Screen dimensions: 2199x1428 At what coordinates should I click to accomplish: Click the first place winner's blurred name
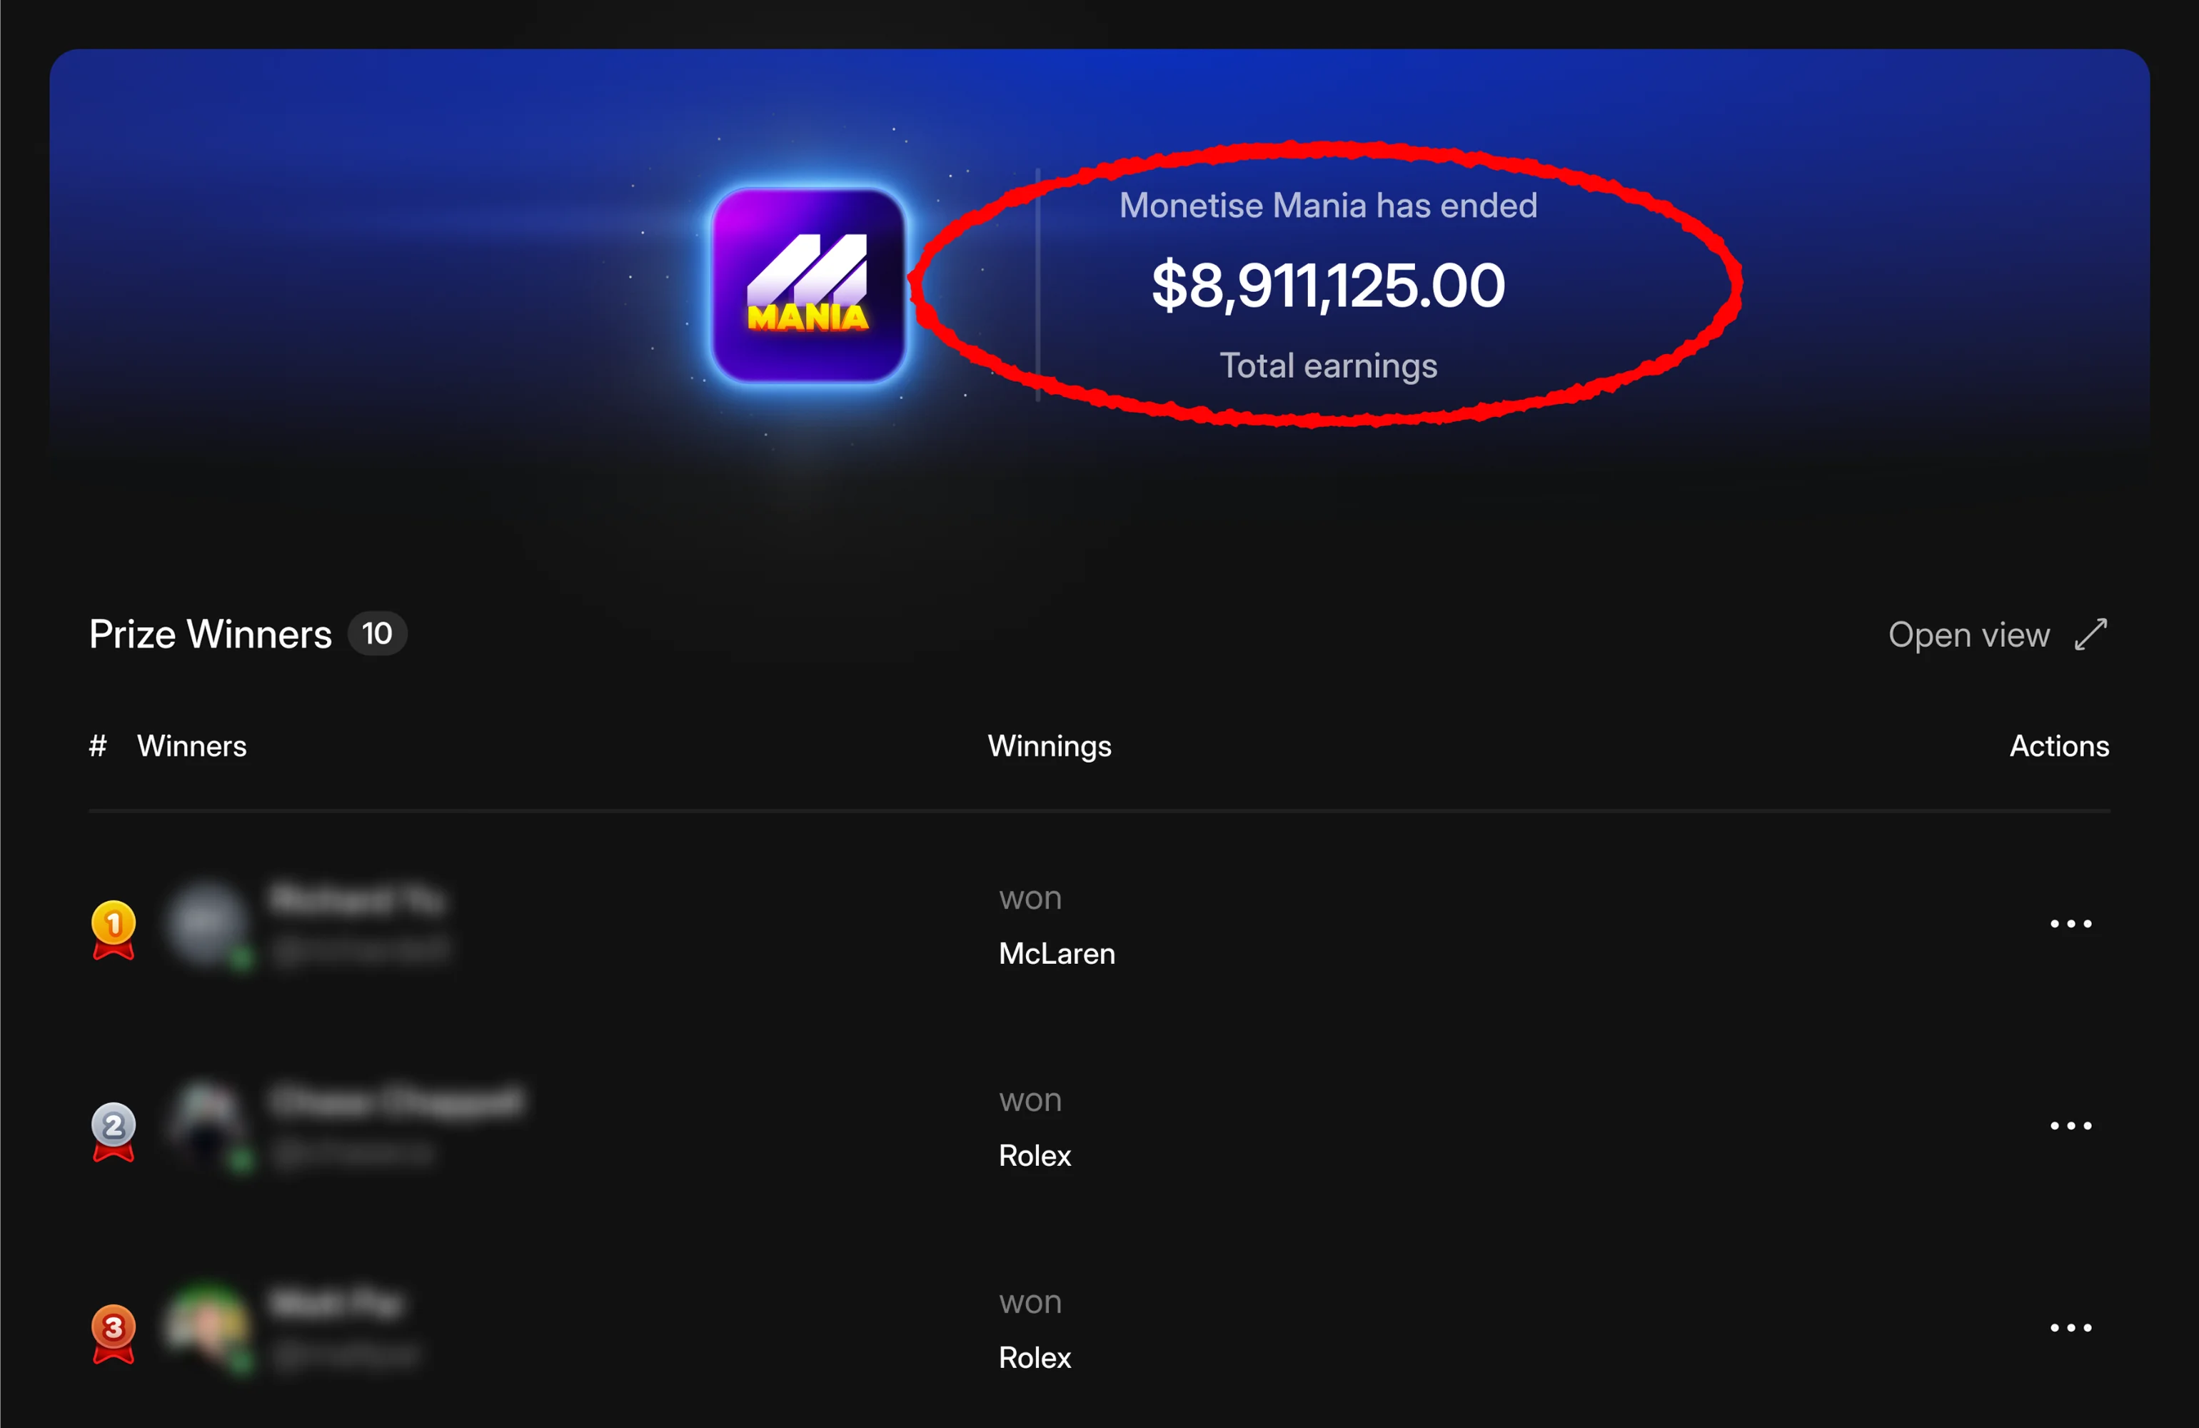357,900
